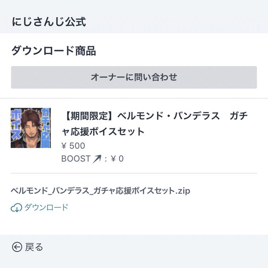Click the ¥ 500 price text
This screenshot has width=268, height=268.
[73, 146]
